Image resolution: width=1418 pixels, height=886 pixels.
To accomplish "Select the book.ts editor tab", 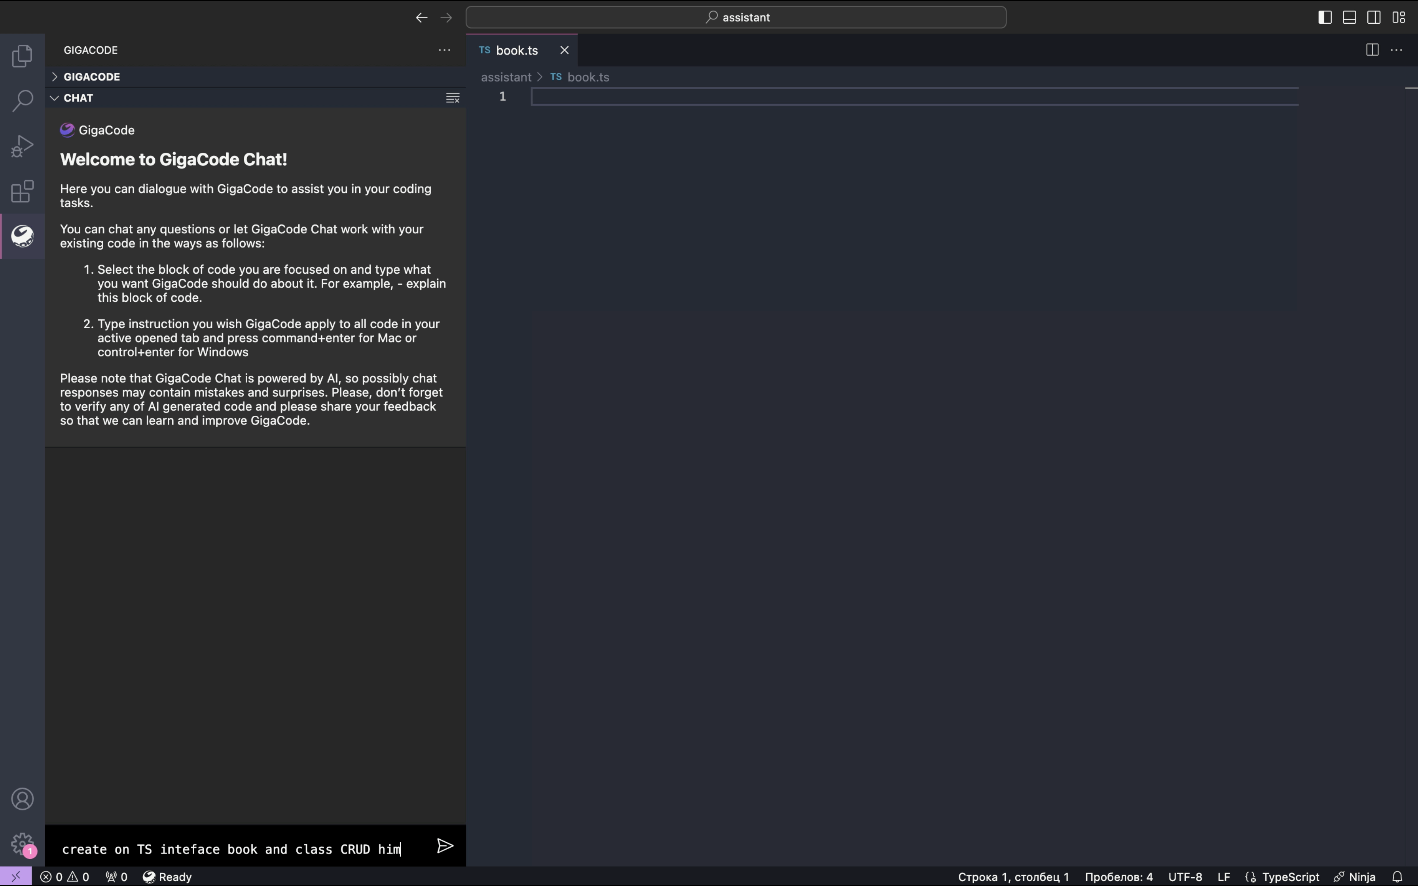I will point(521,50).
